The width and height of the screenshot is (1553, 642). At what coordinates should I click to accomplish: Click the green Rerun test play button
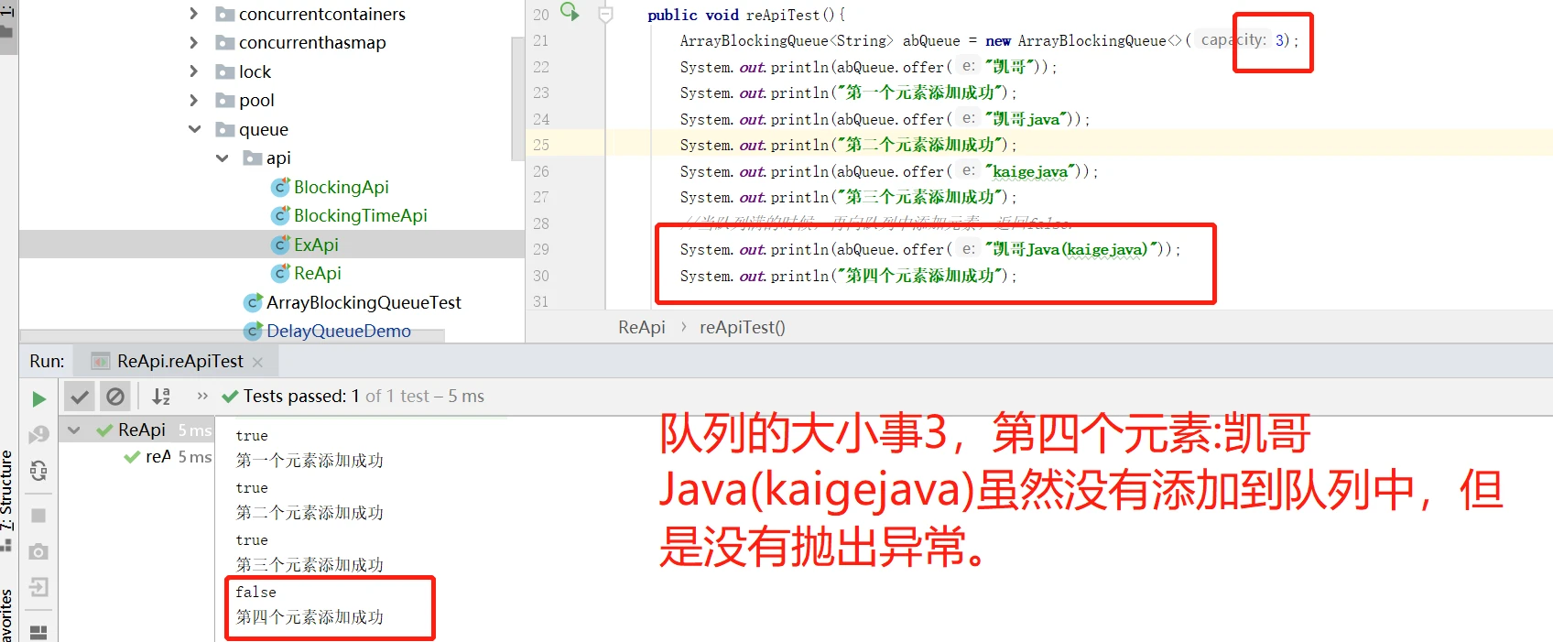(x=38, y=398)
